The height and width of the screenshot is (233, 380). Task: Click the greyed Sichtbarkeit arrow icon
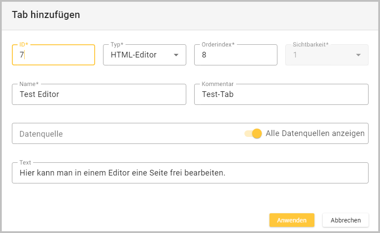point(358,55)
